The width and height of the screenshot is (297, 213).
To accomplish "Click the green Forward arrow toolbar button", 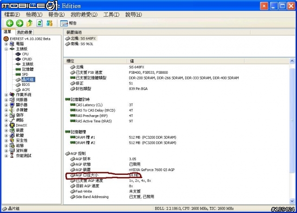I will [19, 23].
